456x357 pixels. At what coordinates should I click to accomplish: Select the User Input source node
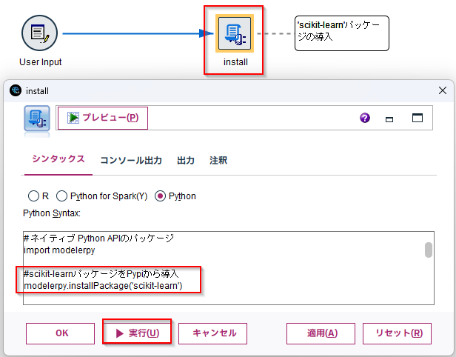pos(39,33)
